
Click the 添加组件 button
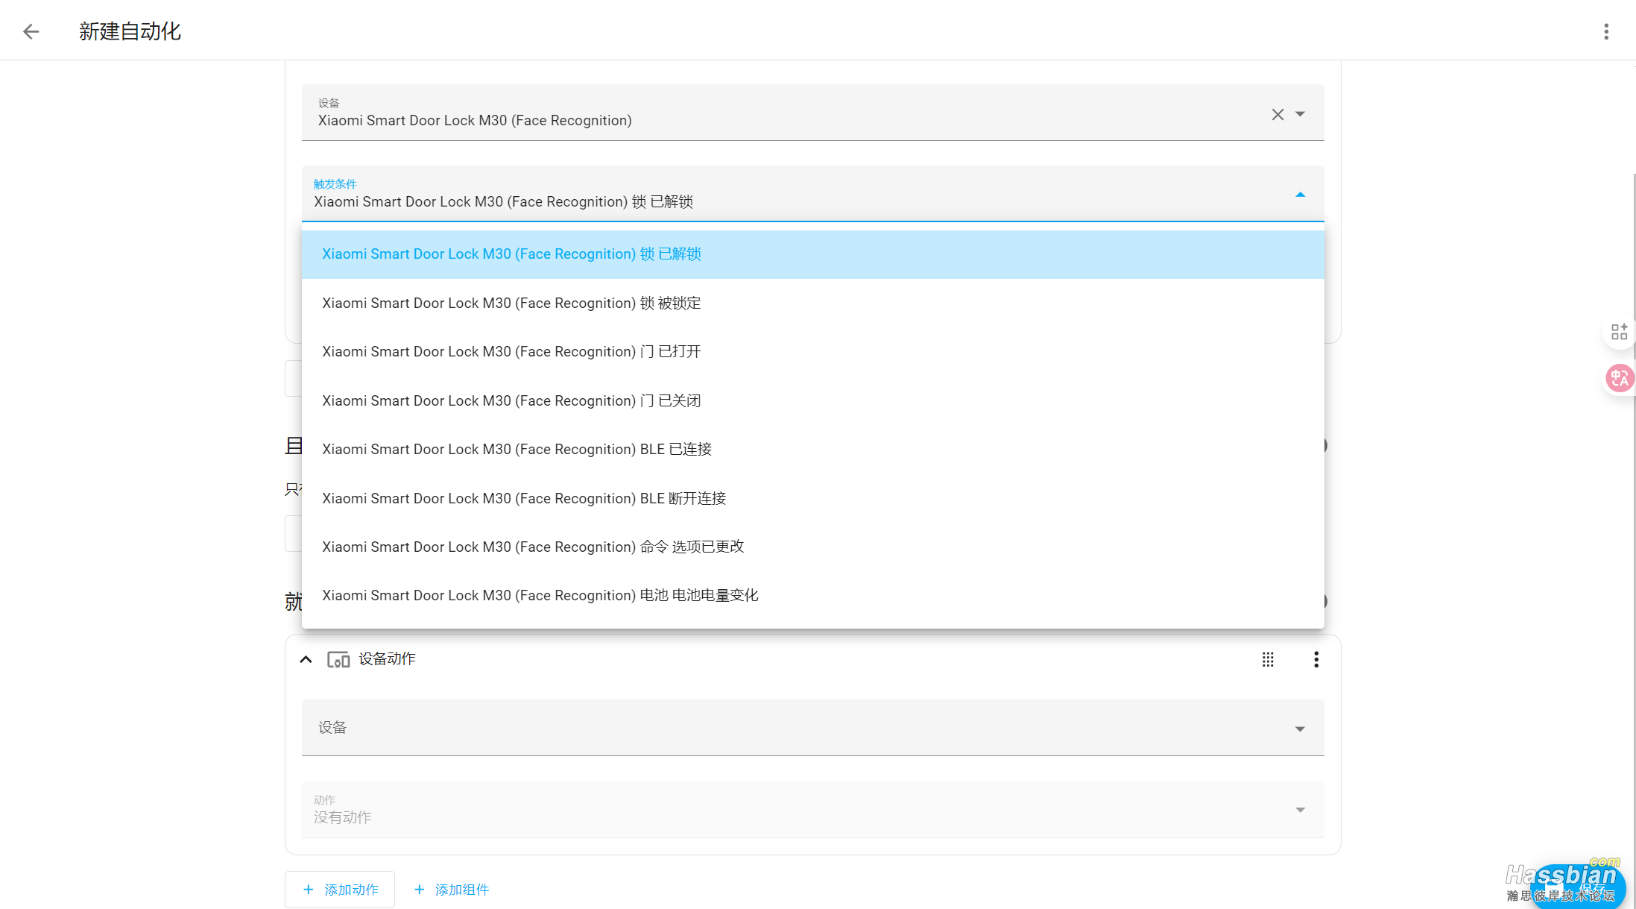[451, 890]
